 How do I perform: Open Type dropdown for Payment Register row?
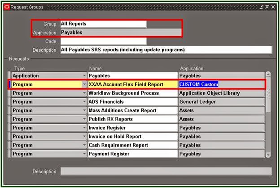[x=84, y=154]
